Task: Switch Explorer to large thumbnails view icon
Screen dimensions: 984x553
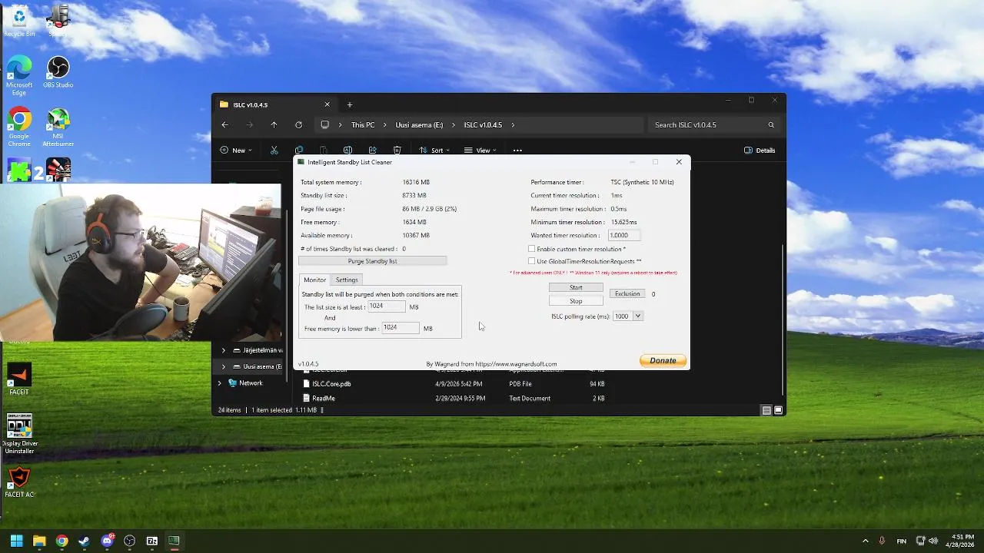Action: [x=778, y=410]
